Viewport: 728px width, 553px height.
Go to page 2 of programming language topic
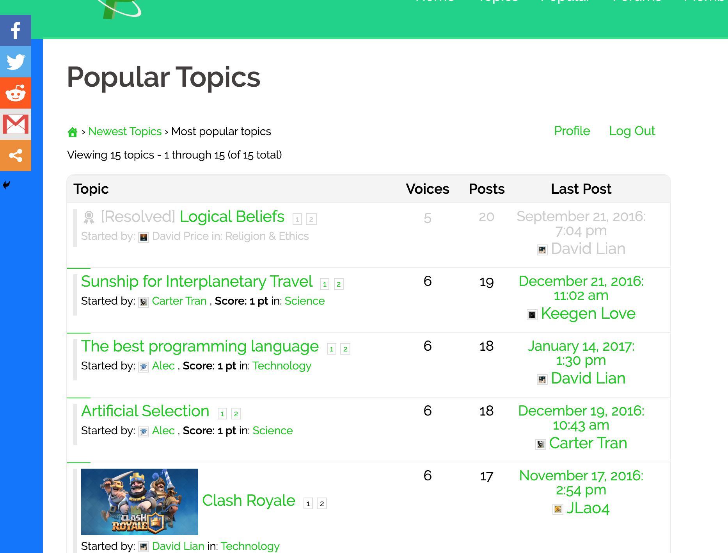pos(345,349)
